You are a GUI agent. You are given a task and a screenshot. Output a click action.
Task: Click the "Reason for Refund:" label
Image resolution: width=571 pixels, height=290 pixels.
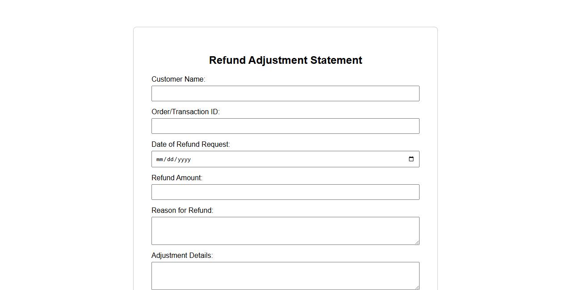point(182,211)
